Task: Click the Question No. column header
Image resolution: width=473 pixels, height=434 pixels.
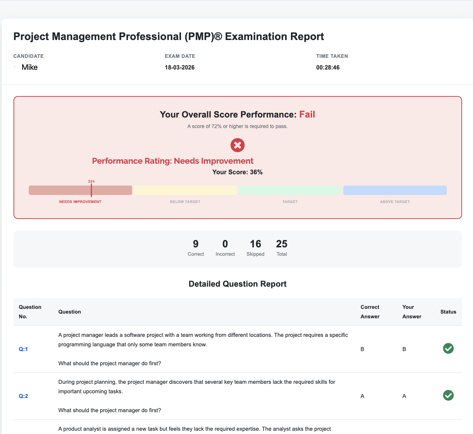Action: click(x=30, y=312)
